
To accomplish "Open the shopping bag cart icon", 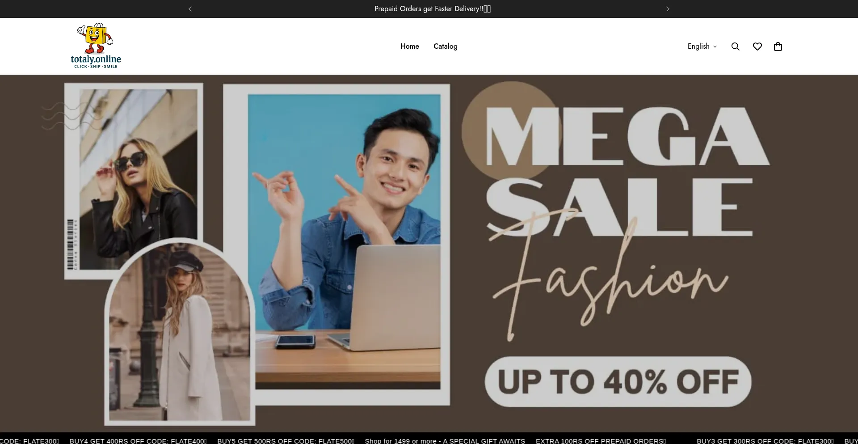I will pos(778,47).
